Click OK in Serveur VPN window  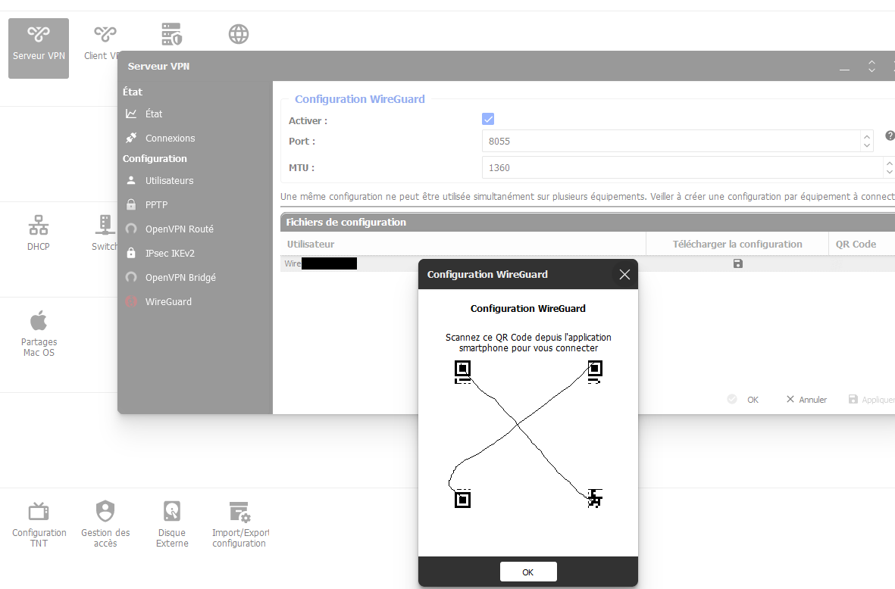[x=743, y=400]
